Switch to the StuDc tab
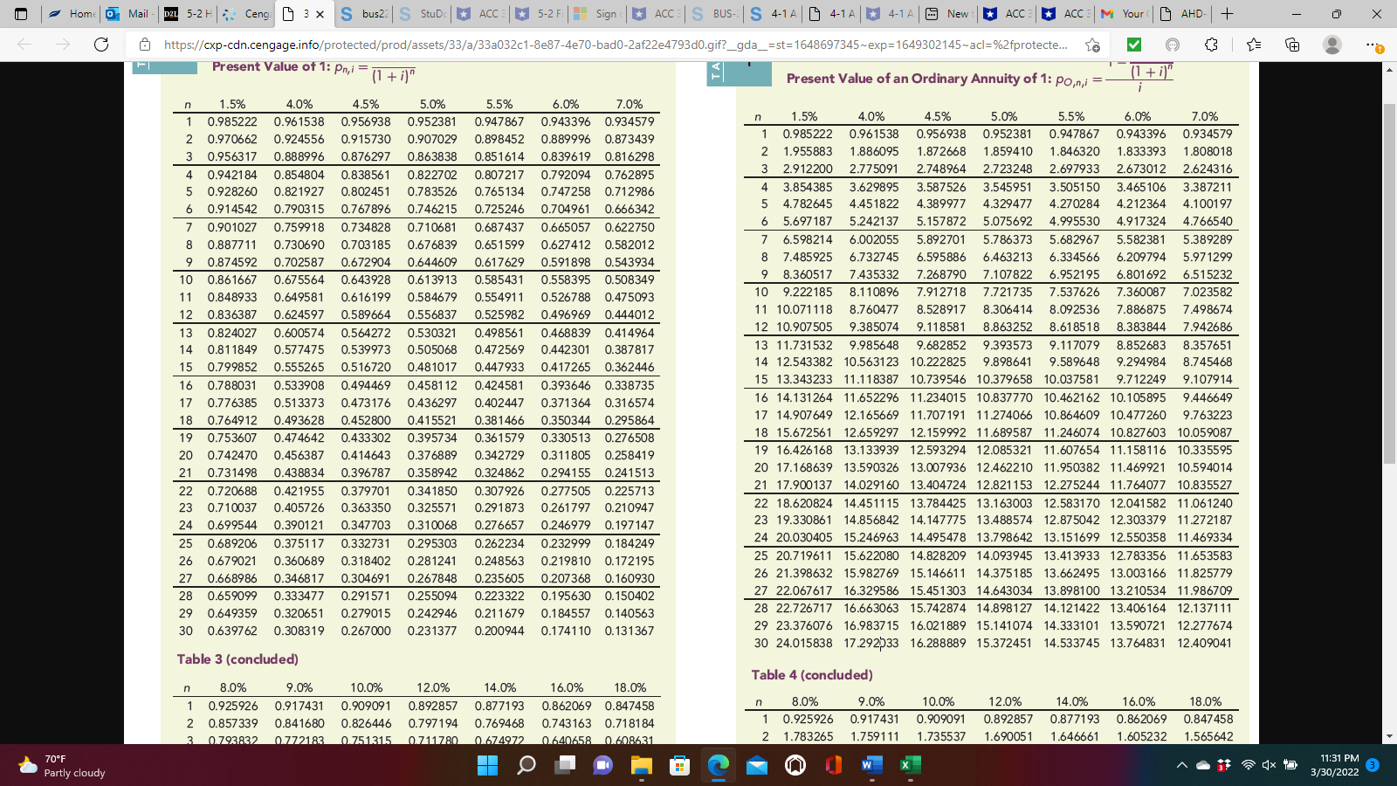 point(423,14)
